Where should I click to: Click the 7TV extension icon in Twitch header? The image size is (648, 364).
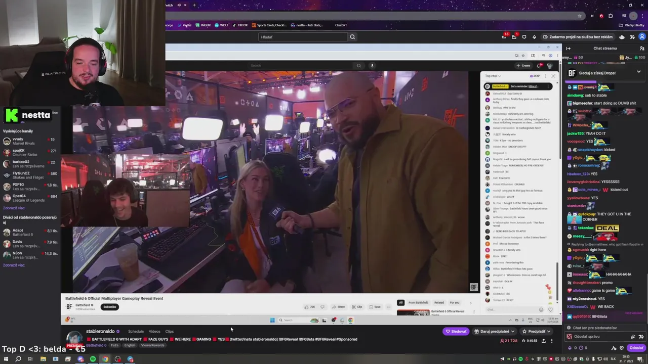pyautogui.click(x=632, y=37)
